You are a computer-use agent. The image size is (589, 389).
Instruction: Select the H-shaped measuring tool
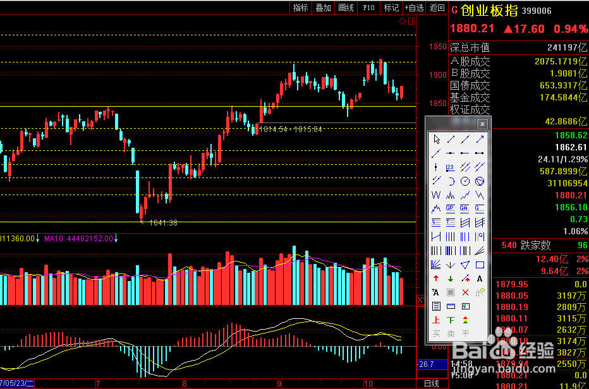(436, 237)
